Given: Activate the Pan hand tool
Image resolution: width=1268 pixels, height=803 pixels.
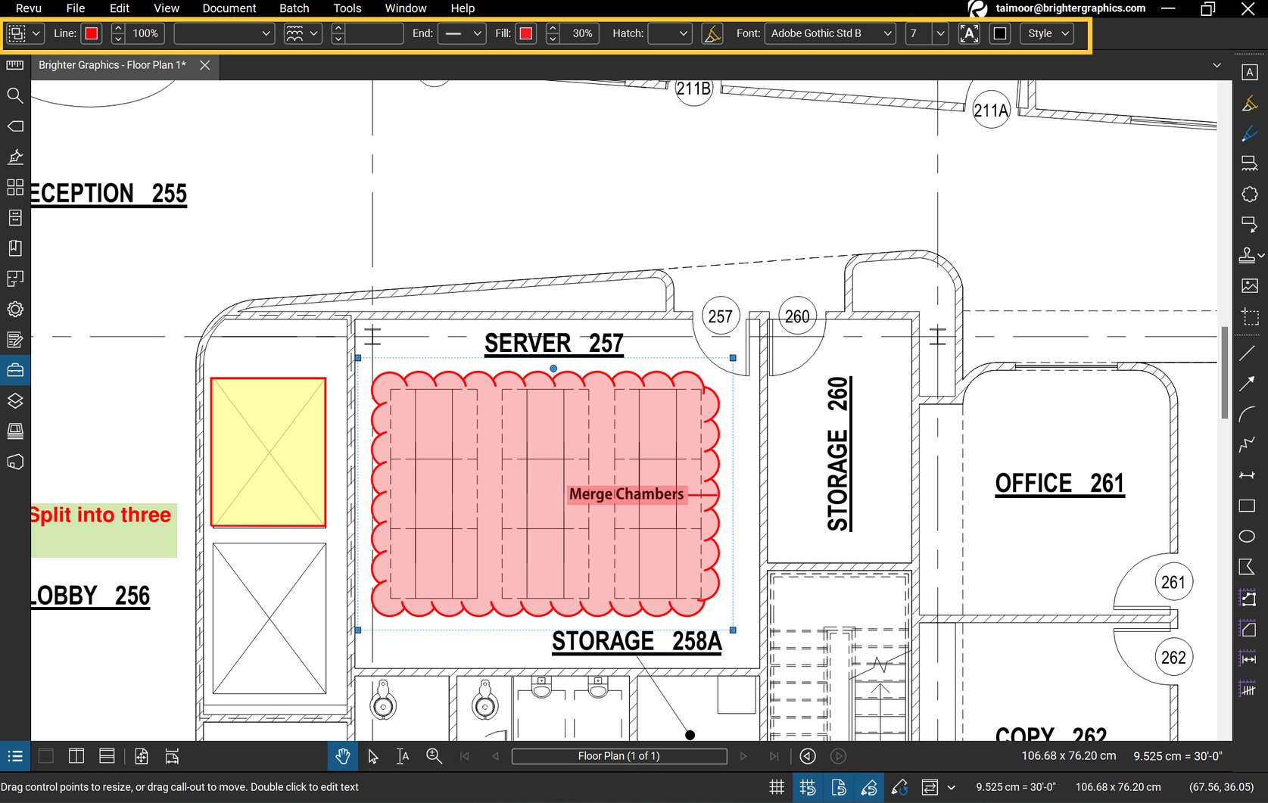Looking at the screenshot, I should [x=342, y=756].
